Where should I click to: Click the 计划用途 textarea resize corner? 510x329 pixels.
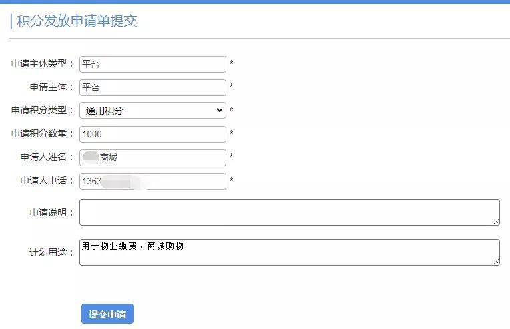click(496, 261)
